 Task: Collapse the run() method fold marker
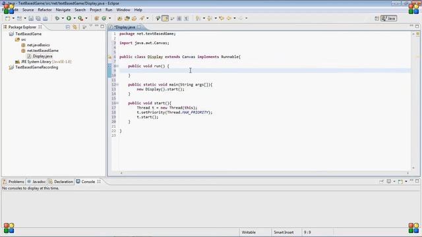pyautogui.click(x=117, y=66)
